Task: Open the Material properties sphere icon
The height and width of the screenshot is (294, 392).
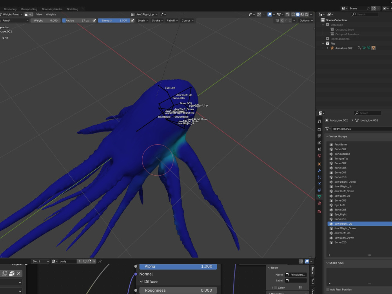Action: (319, 203)
